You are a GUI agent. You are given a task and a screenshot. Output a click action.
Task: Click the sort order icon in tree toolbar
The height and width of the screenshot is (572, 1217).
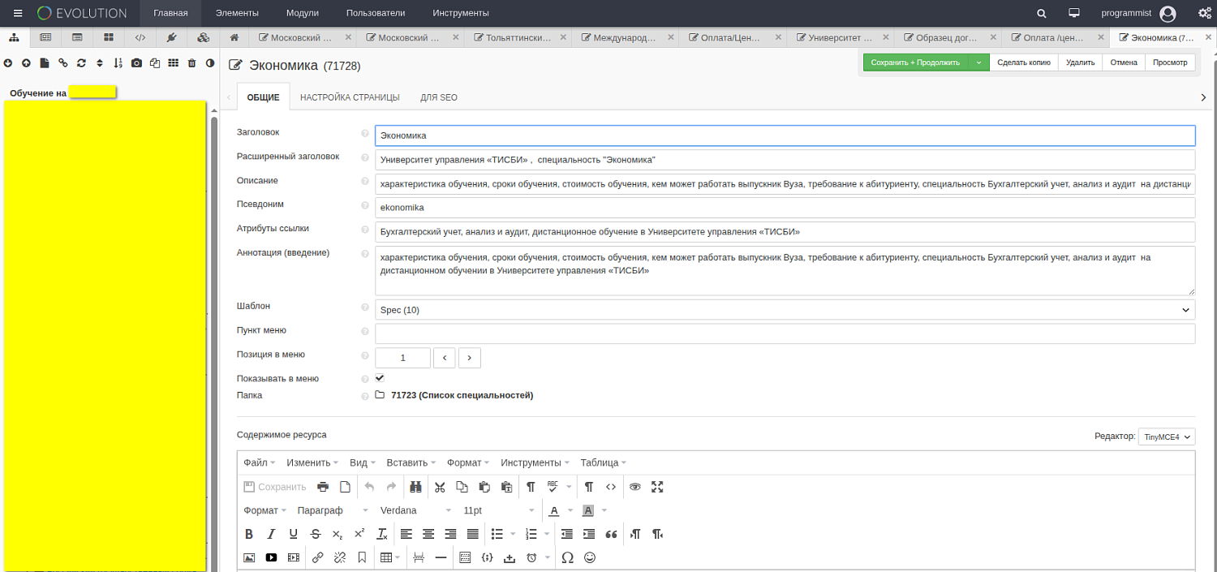point(118,63)
